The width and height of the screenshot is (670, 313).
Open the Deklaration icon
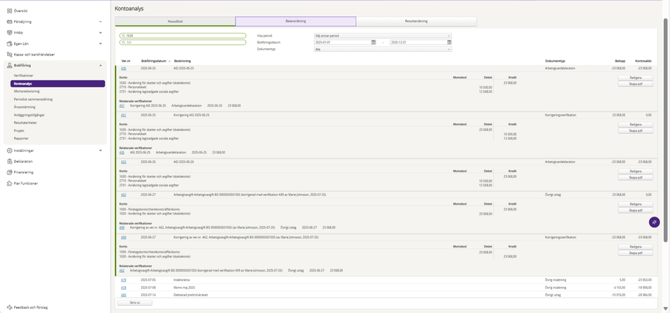(9, 161)
